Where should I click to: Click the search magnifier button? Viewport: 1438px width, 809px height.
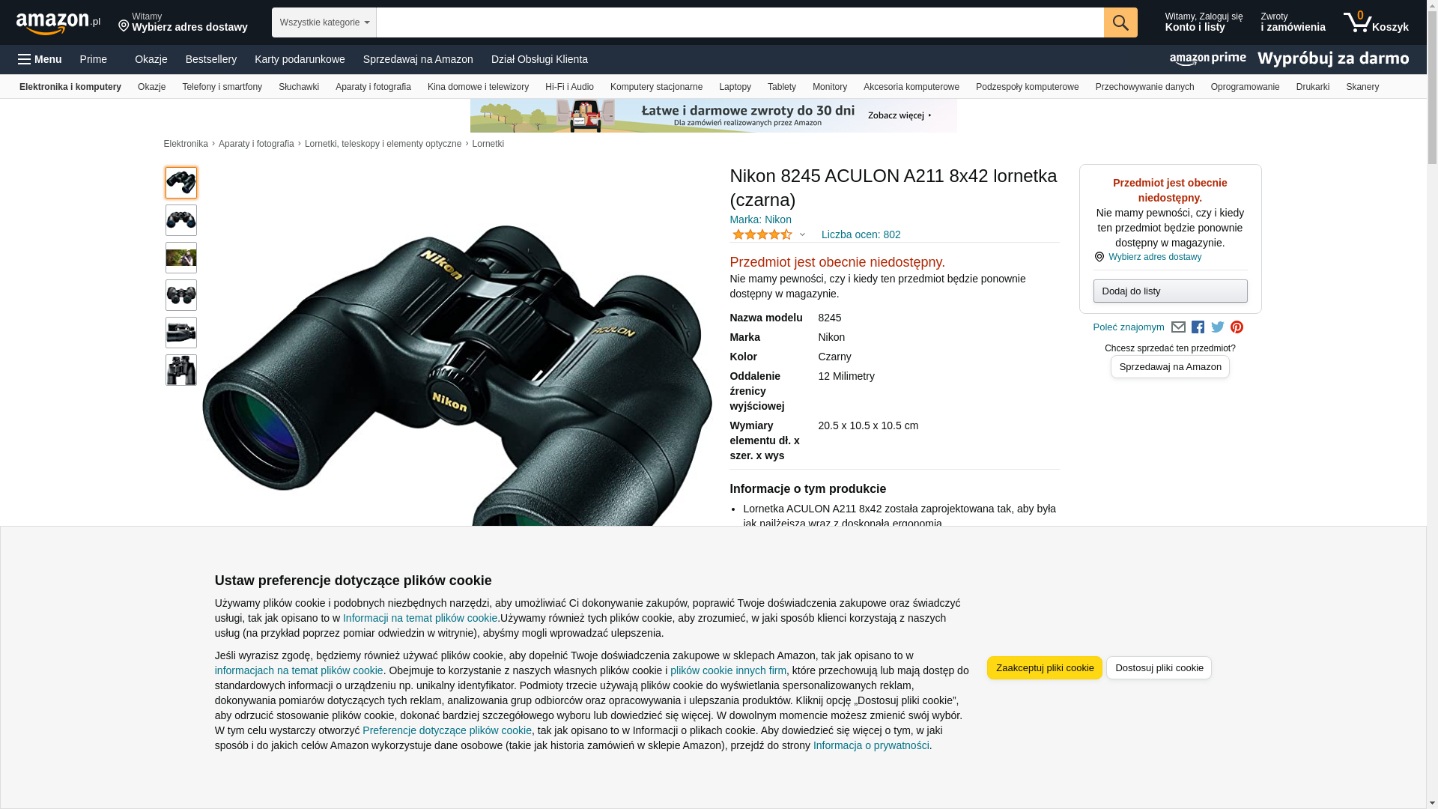point(1120,22)
